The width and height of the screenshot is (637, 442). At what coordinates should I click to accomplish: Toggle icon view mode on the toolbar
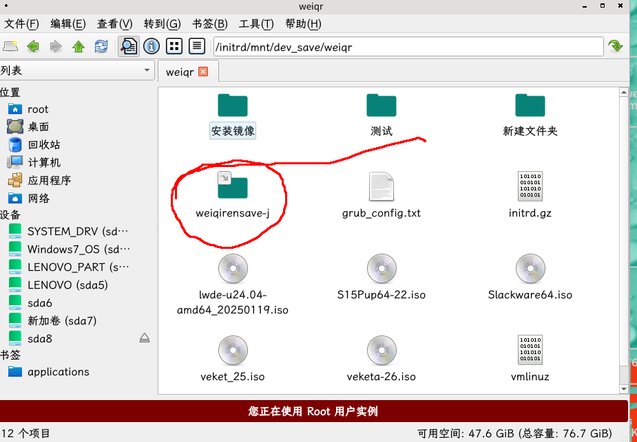click(x=174, y=46)
